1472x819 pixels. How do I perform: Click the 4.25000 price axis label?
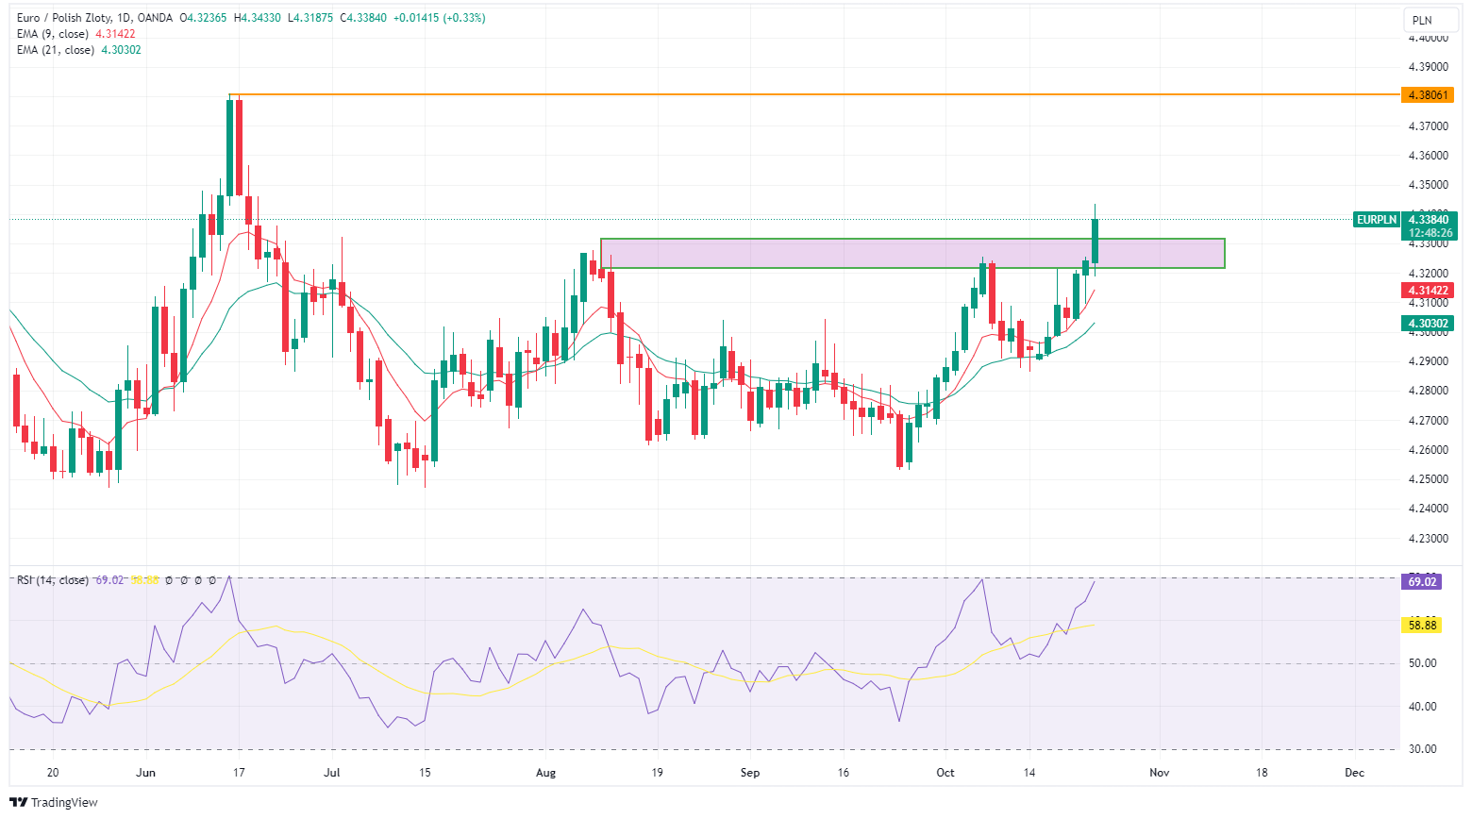coord(1428,479)
